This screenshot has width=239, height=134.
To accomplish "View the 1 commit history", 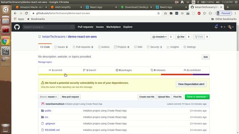I will click(x=55, y=70).
